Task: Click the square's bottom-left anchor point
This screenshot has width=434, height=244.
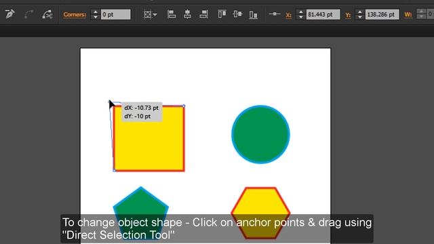Action: (115, 170)
